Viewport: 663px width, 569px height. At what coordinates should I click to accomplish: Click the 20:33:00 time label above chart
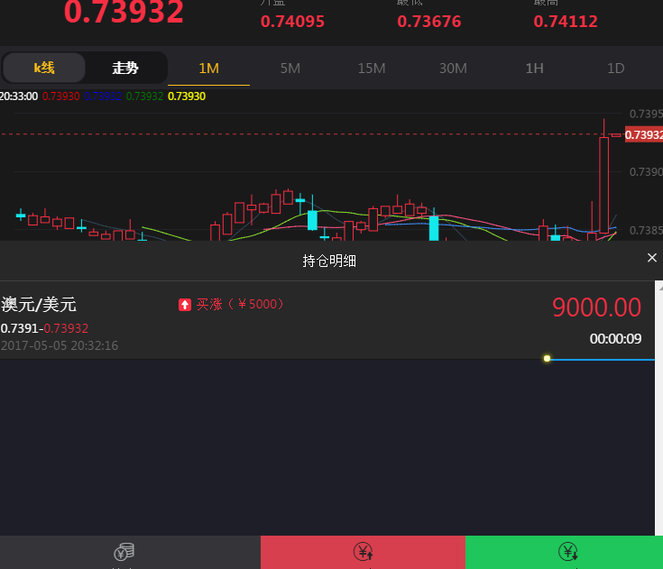19,96
